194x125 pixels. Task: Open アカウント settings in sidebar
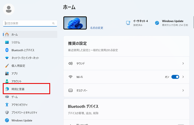[x=30, y=81]
